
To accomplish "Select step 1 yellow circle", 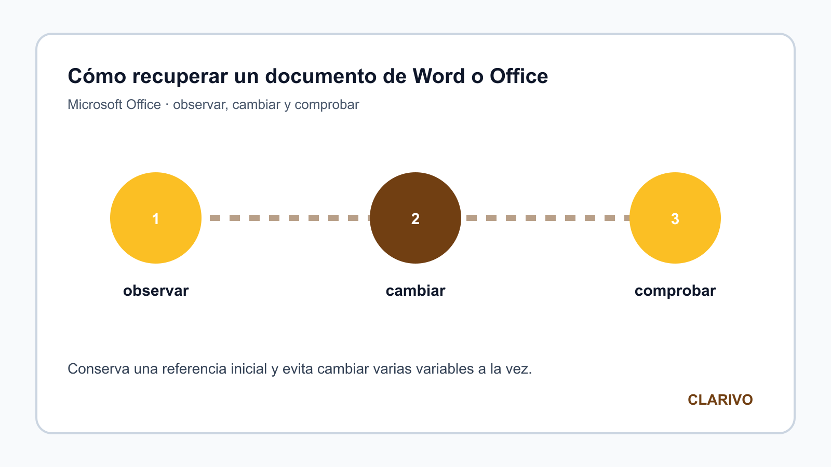I will click(x=156, y=218).
